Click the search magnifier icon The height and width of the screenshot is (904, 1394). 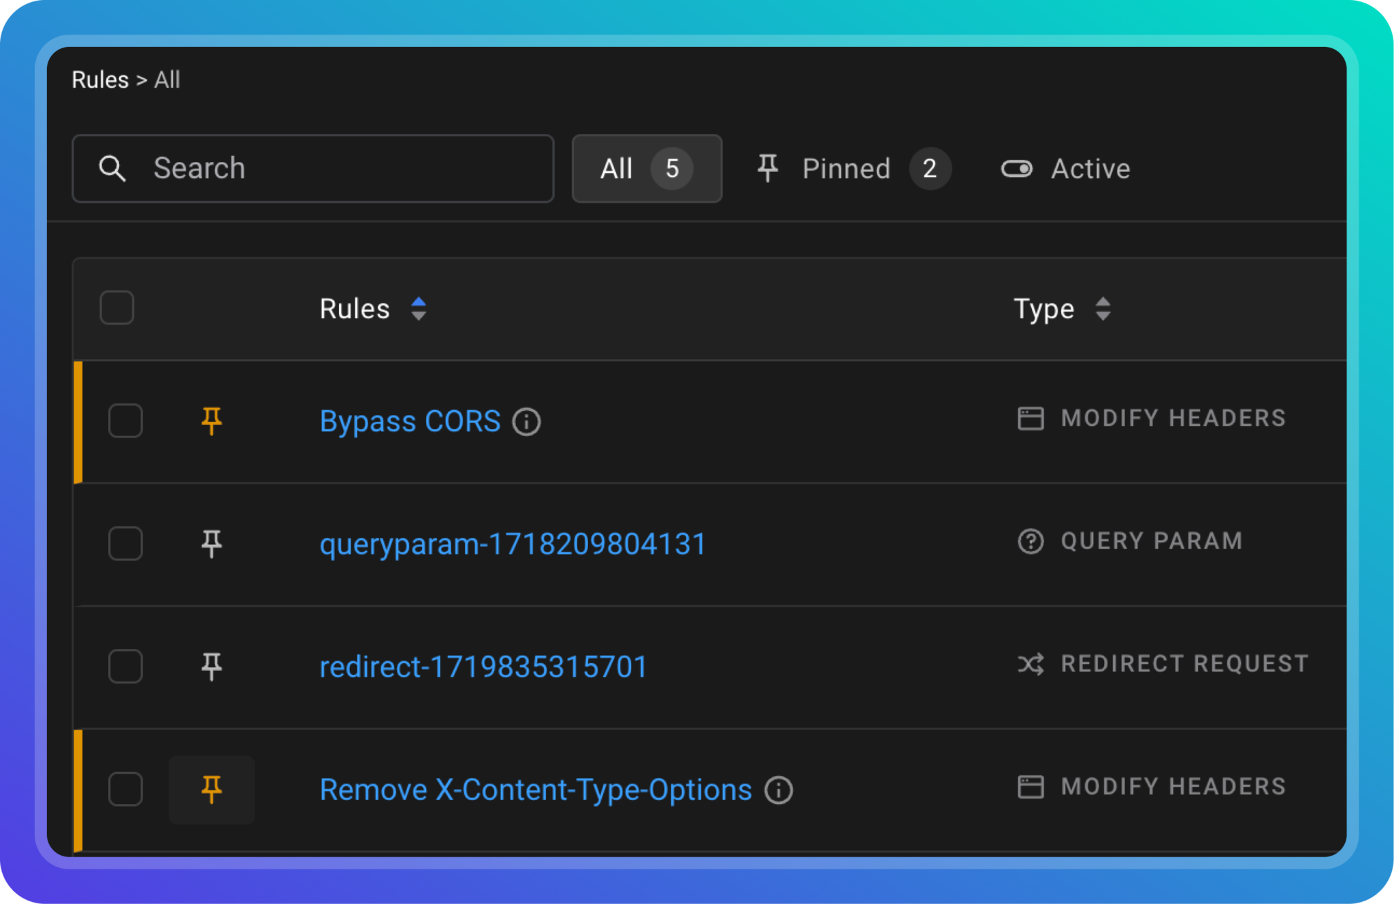113,168
